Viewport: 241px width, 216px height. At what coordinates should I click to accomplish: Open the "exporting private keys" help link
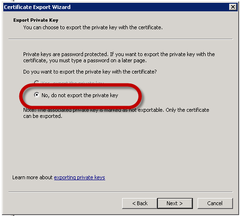pos(80,177)
